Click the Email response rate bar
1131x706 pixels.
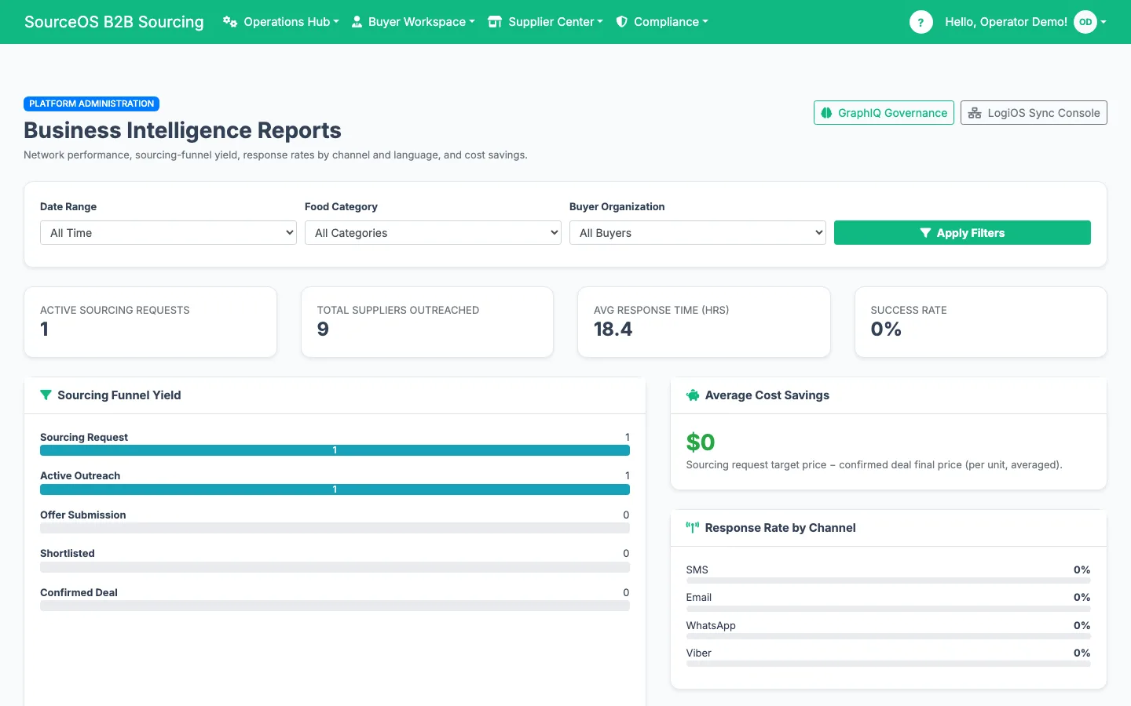pos(888,609)
